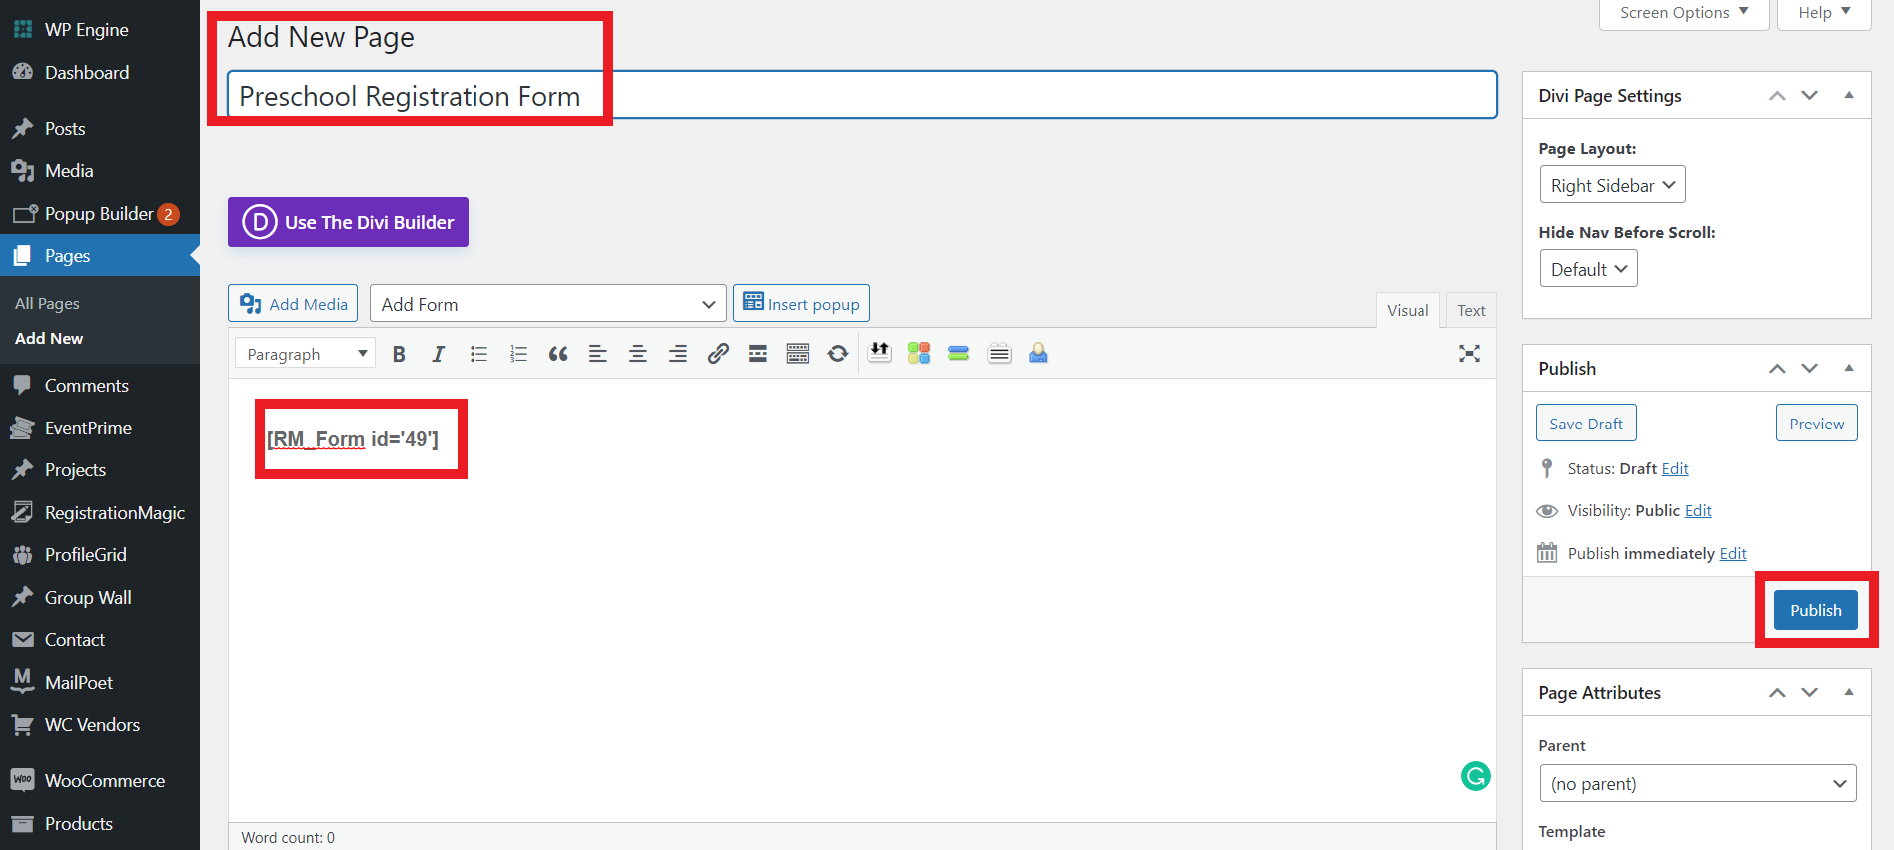The image size is (1894, 850).
Task: Insert a blockquote using the quote icon
Action: click(x=558, y=354)
